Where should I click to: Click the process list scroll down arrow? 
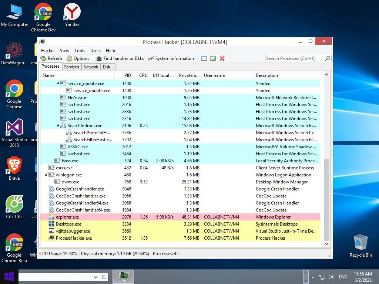(326, 244)
